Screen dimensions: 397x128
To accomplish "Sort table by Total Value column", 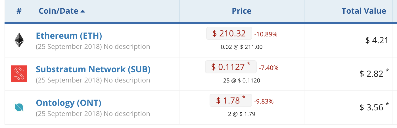I will point(363,11).
